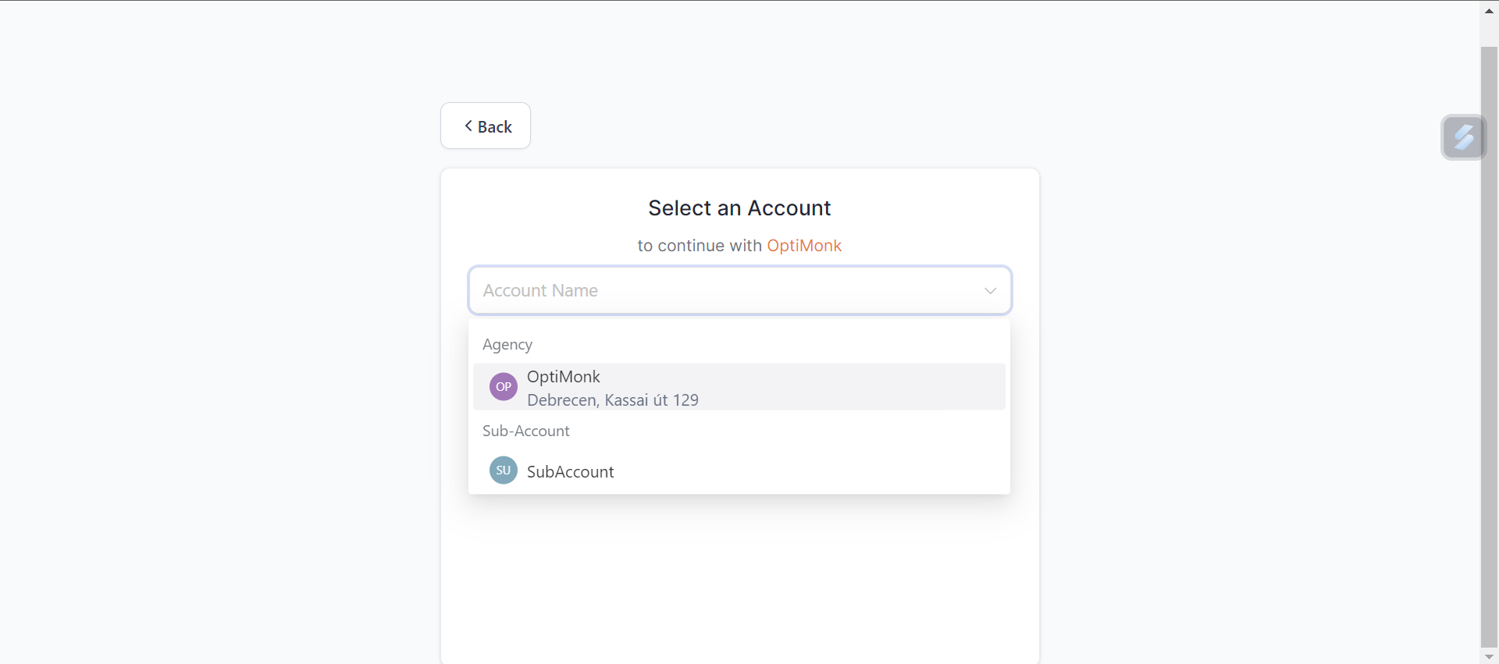
Task: Click the teal SU avatar icon
Action: (504, 470)
